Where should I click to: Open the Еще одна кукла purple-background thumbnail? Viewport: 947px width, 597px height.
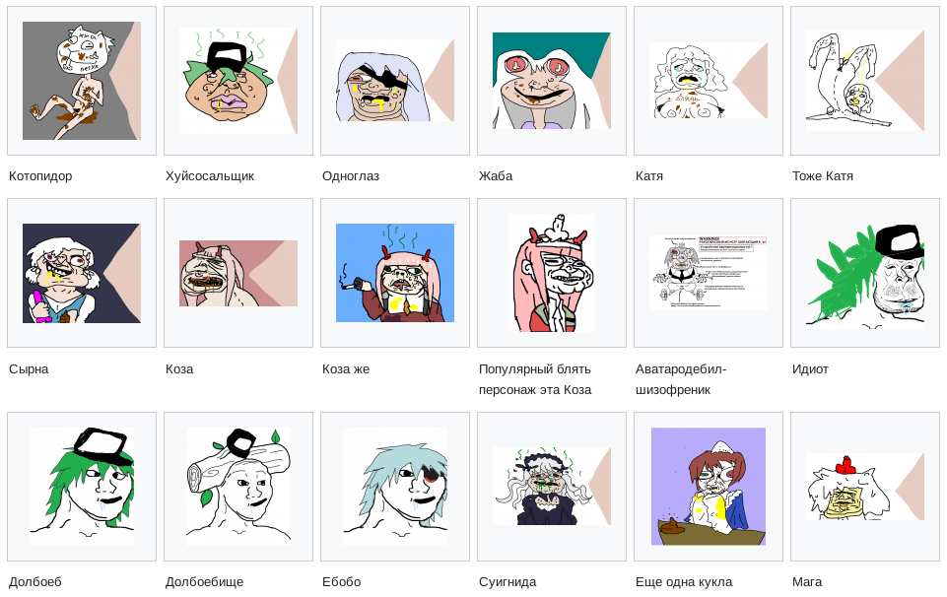point(709,487)
